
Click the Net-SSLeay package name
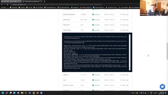pyautogui.click(x=67, y=30)
